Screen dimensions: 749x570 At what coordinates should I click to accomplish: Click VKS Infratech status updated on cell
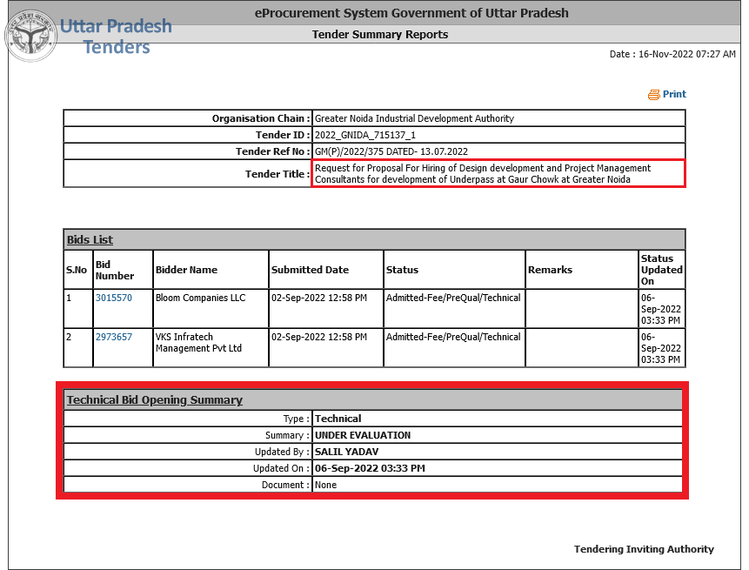[661, 348]
